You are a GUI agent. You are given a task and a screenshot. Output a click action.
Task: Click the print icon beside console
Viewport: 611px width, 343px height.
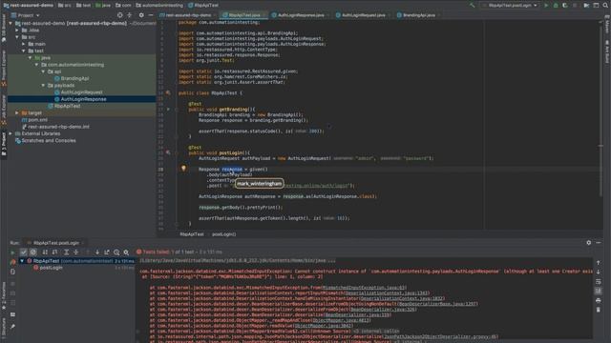[599, 300]
